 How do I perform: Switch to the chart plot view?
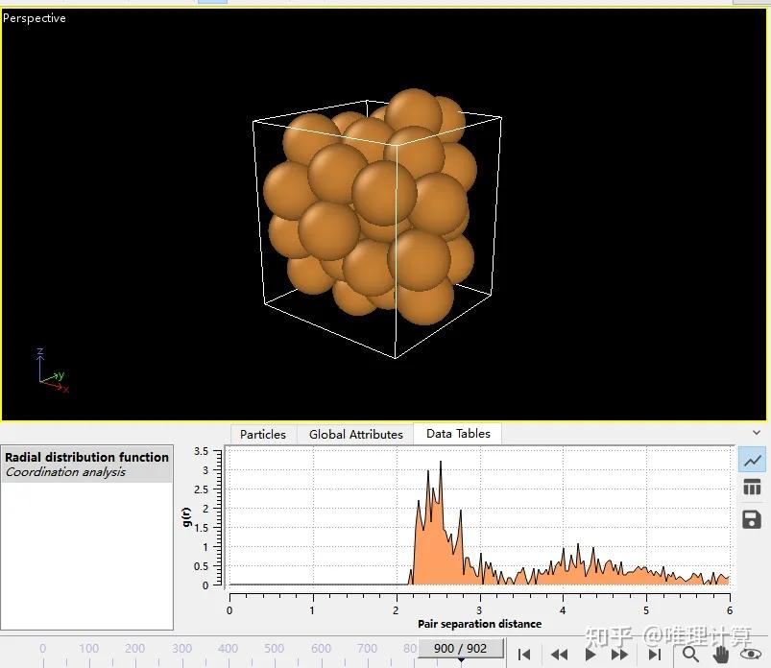[x=753, y=461]
